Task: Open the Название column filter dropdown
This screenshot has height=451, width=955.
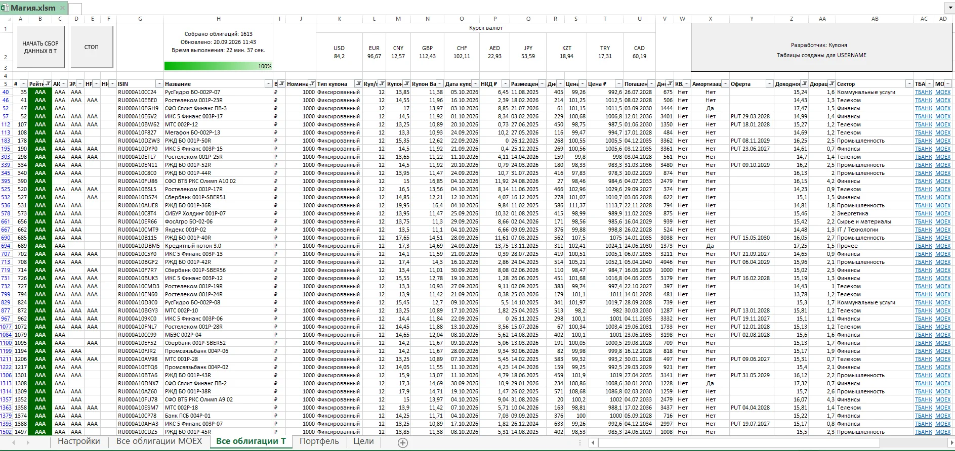Action: [268, 84]
